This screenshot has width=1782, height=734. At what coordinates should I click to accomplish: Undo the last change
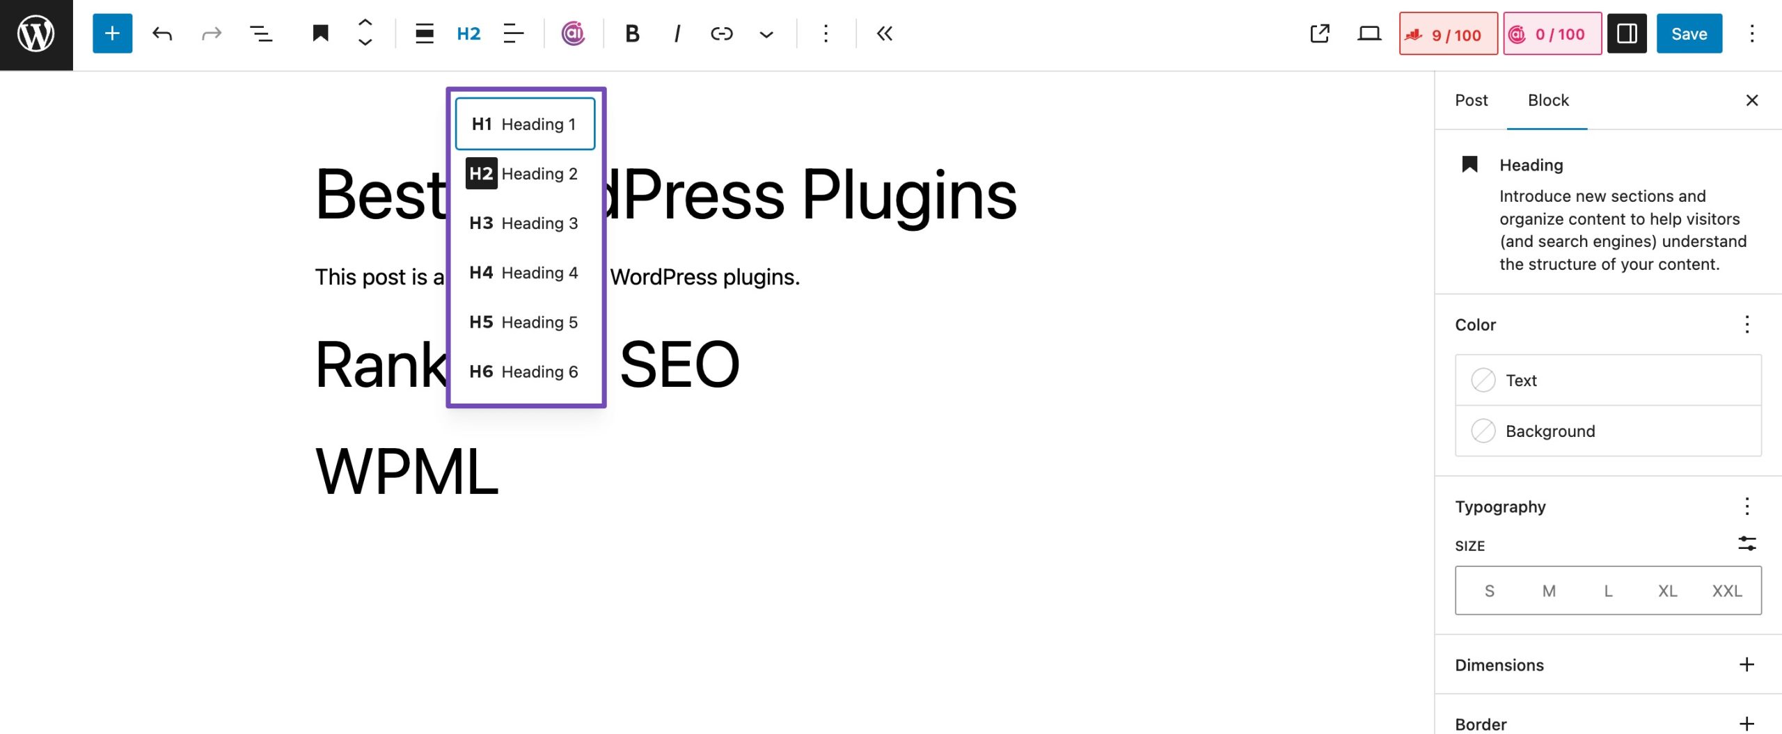[162, 33]
